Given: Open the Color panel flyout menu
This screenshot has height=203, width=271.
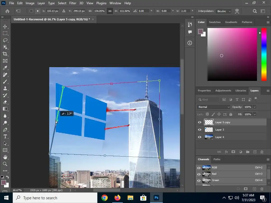Looking at the screenshot, I should [268, 22].
